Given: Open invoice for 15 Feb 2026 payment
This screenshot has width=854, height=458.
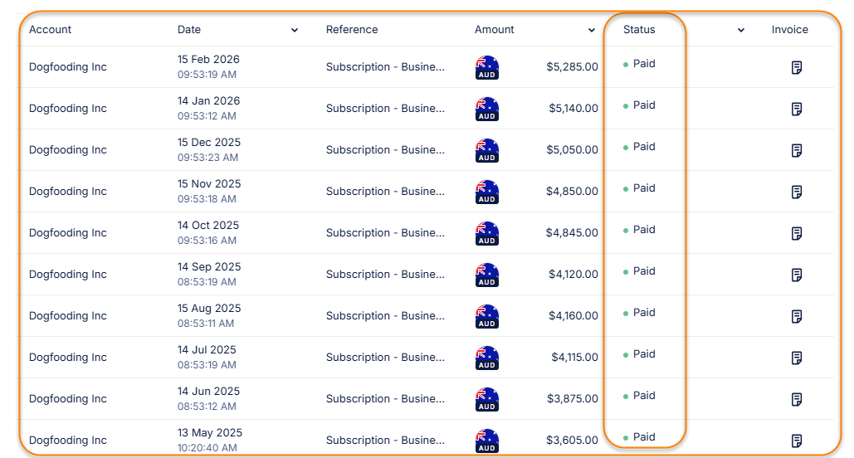Looking at the screenshot, I should point(797,67).
